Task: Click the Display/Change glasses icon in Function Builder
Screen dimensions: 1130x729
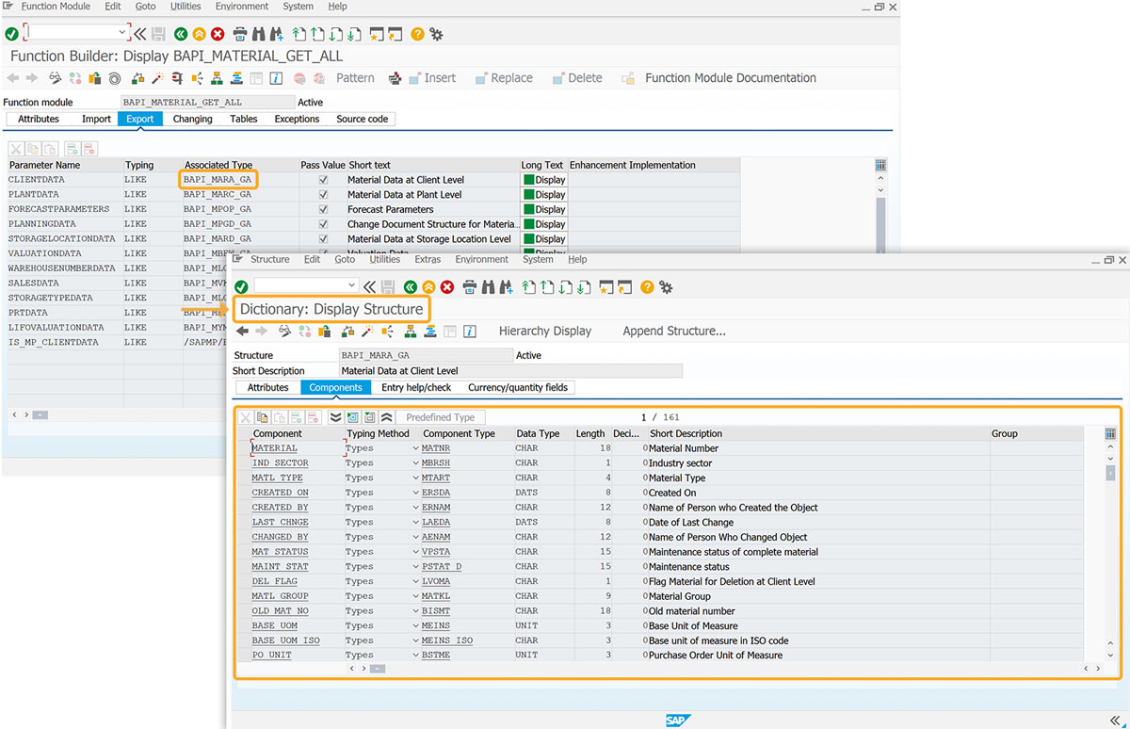Action: [x=56, y=78]
